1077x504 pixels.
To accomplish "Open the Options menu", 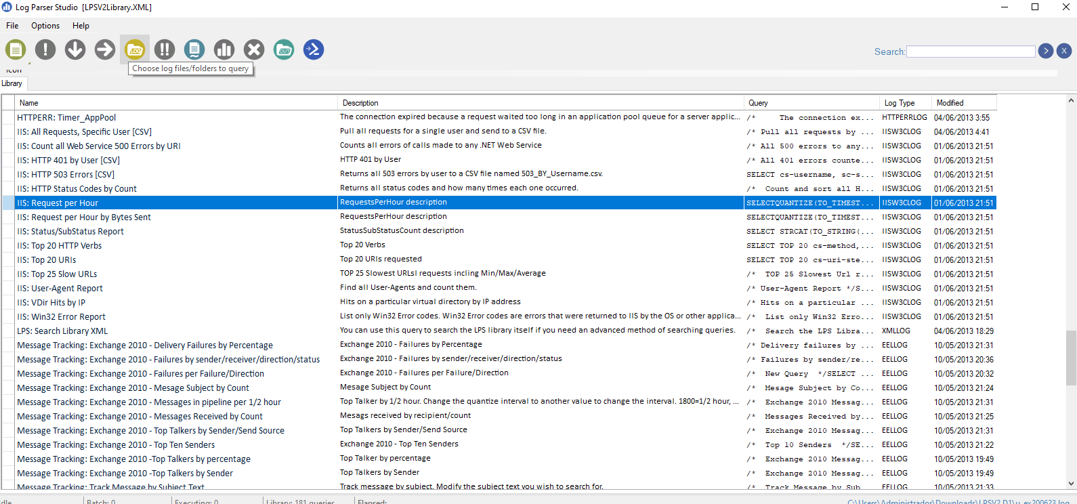I will point(45,26).
